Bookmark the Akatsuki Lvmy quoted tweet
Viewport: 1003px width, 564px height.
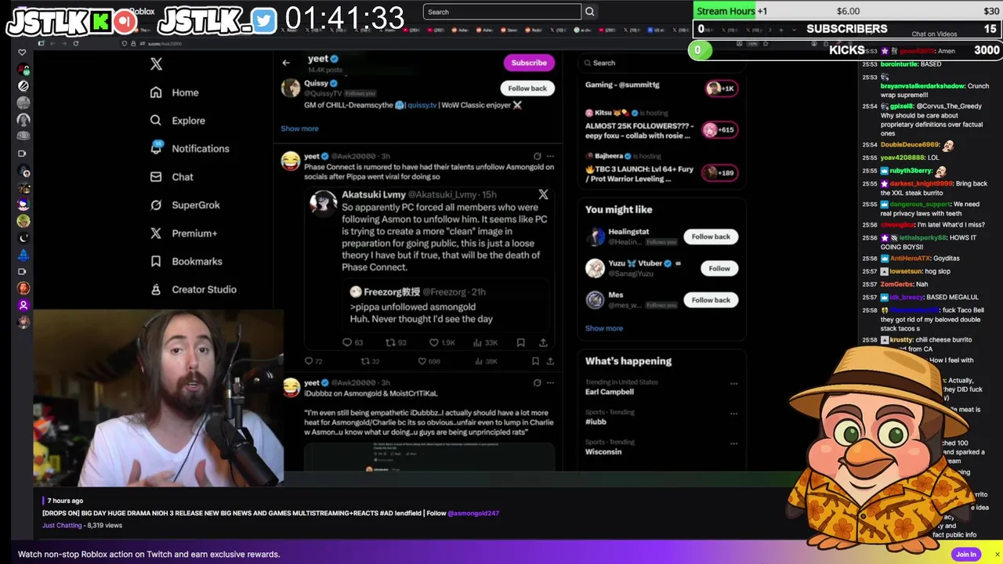pos(520,342)
